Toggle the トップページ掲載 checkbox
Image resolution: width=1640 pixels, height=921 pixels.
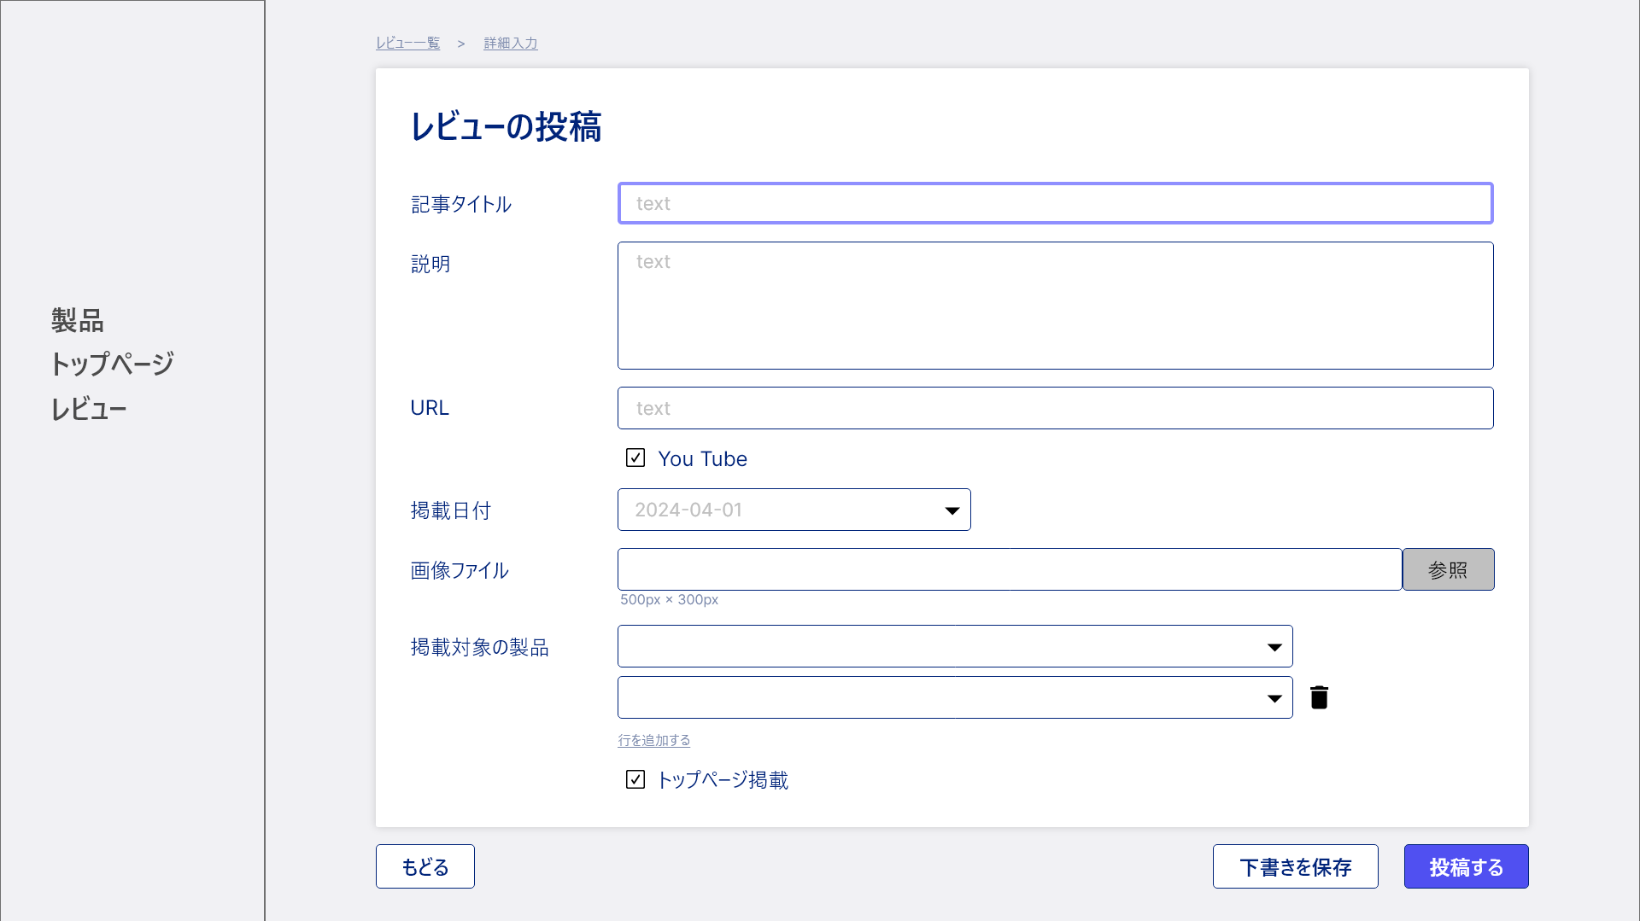(x=635, y=779)
